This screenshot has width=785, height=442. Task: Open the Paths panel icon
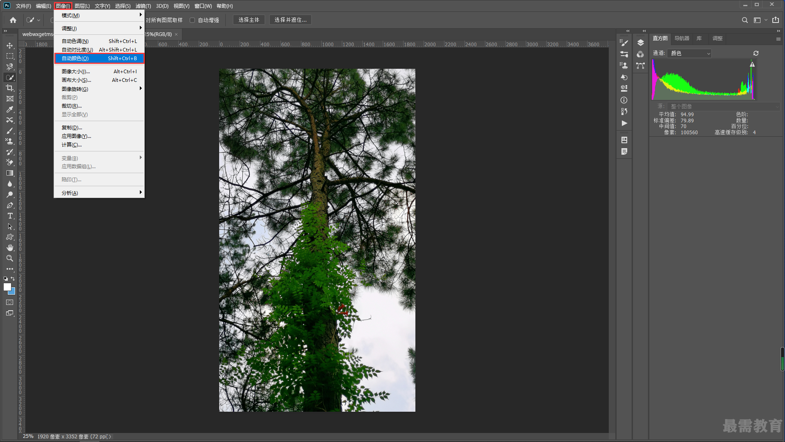tap(640, 65)
